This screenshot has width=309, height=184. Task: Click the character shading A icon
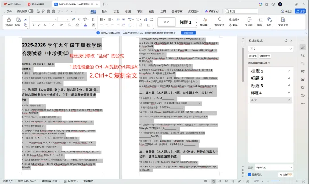[93, 25]
